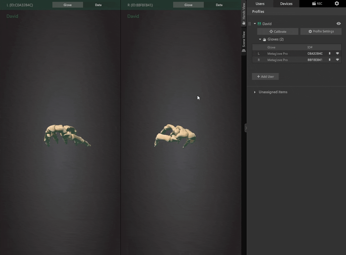Click the ID value C0A32B4C in gloves table

click(x=315, y=53)
